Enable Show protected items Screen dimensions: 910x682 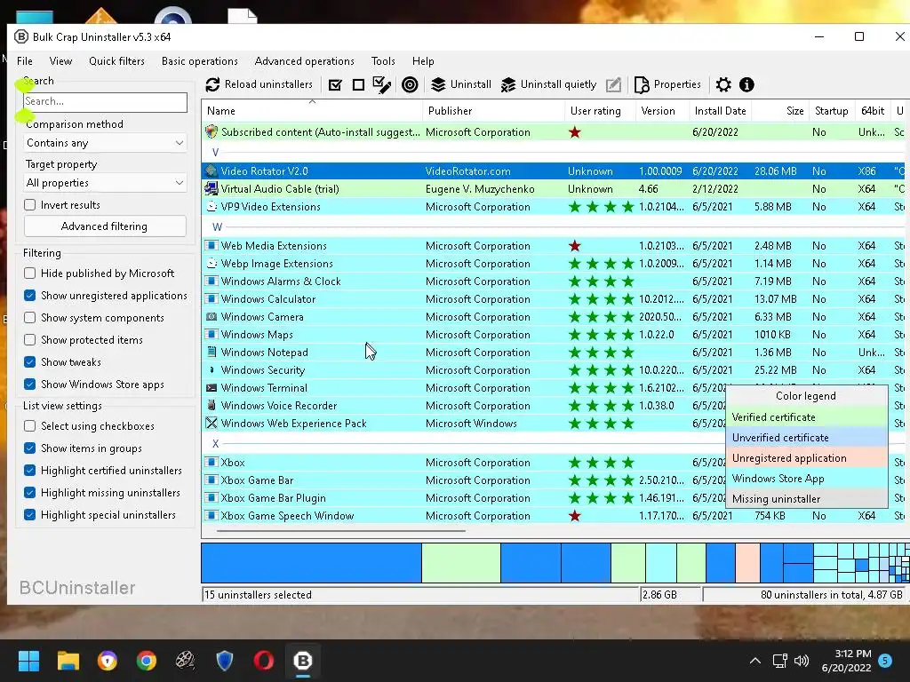(x=29, y=340)
